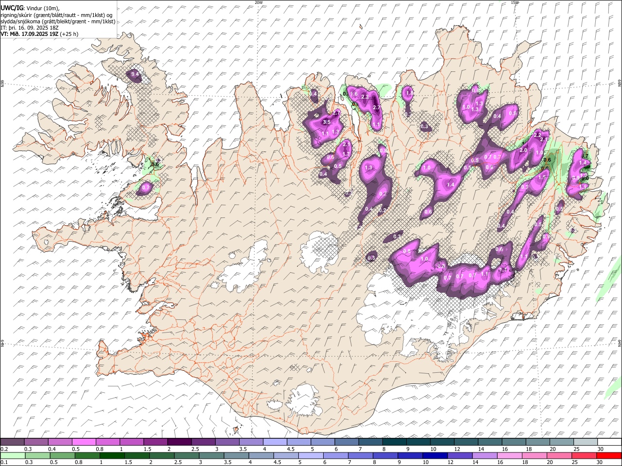Select the bottom-row green swatch between 0.5 and 0.8
This screenshot has width=622, height=466.
63,455
